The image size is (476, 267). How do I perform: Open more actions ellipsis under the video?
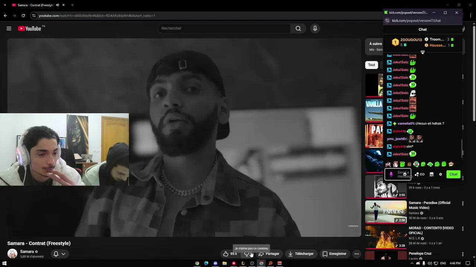357,254
